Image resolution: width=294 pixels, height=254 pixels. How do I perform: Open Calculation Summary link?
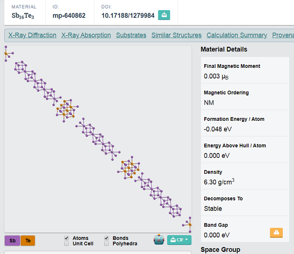pyautogui.click(x=237, y=35)
